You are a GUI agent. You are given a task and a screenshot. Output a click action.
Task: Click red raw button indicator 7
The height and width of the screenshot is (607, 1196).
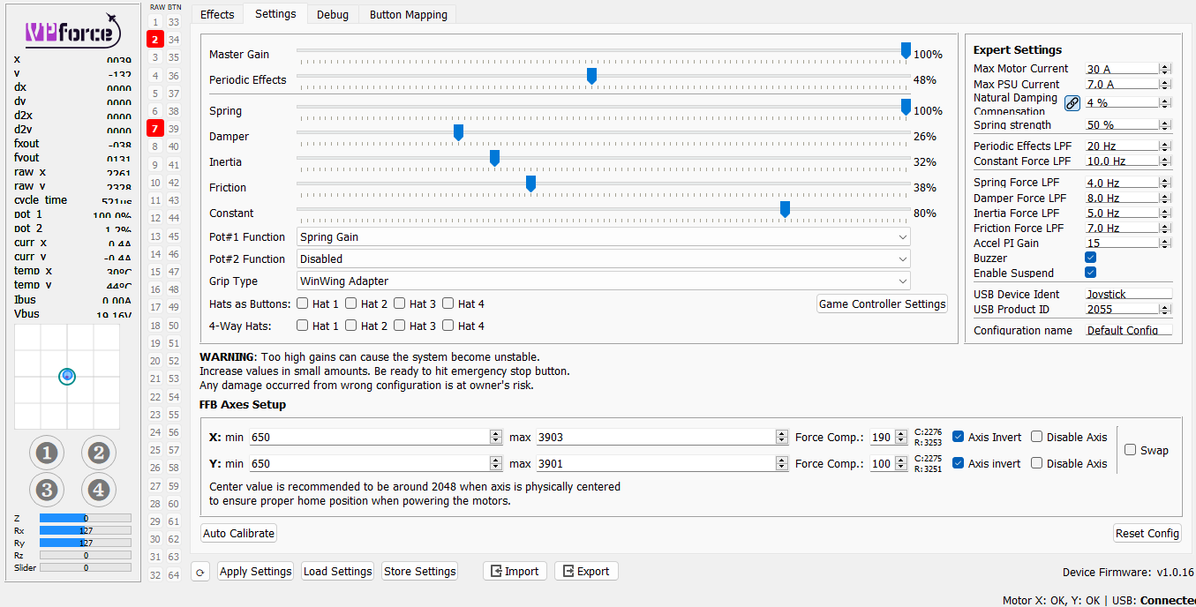pos(155,129)
